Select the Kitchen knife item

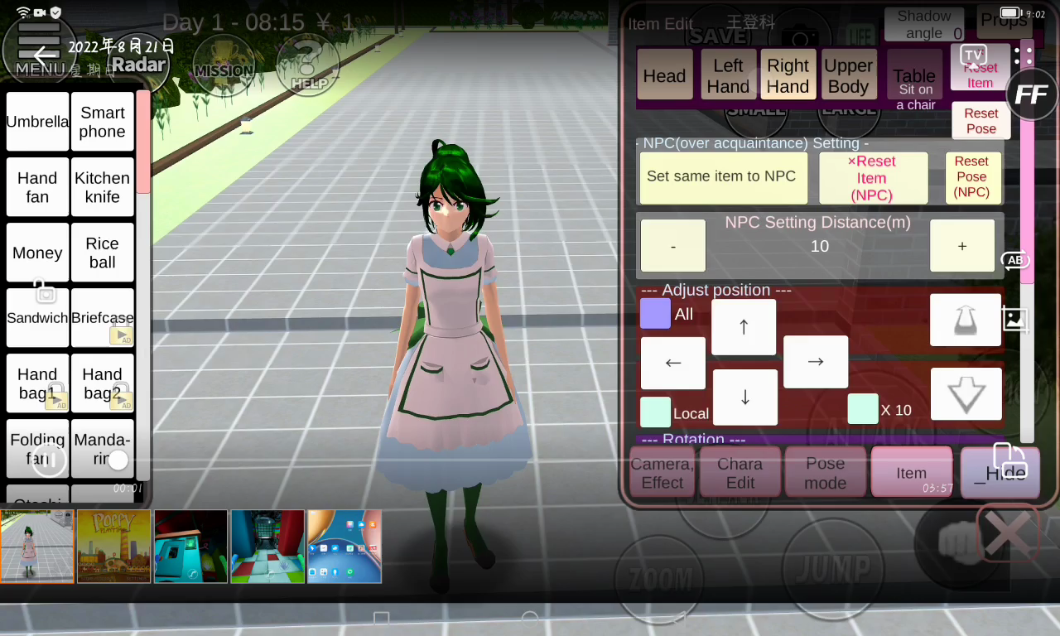coord(102,187)
